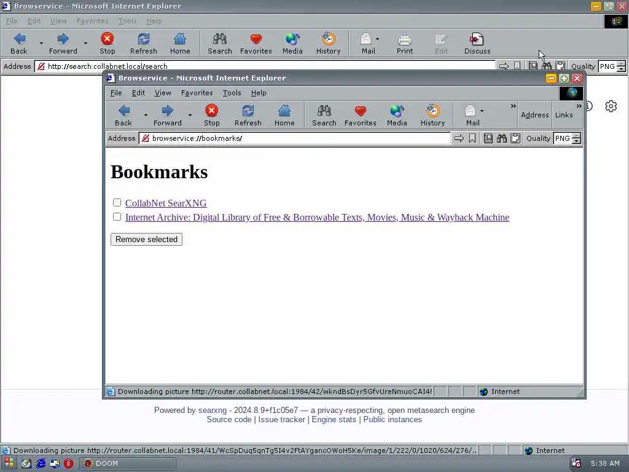
Task: Expand Forward history dropdown in background window
Action: (x=85, y=43)
